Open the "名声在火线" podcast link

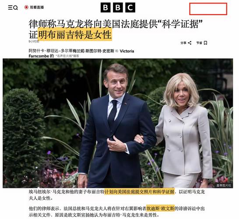(x=67, y=56)
